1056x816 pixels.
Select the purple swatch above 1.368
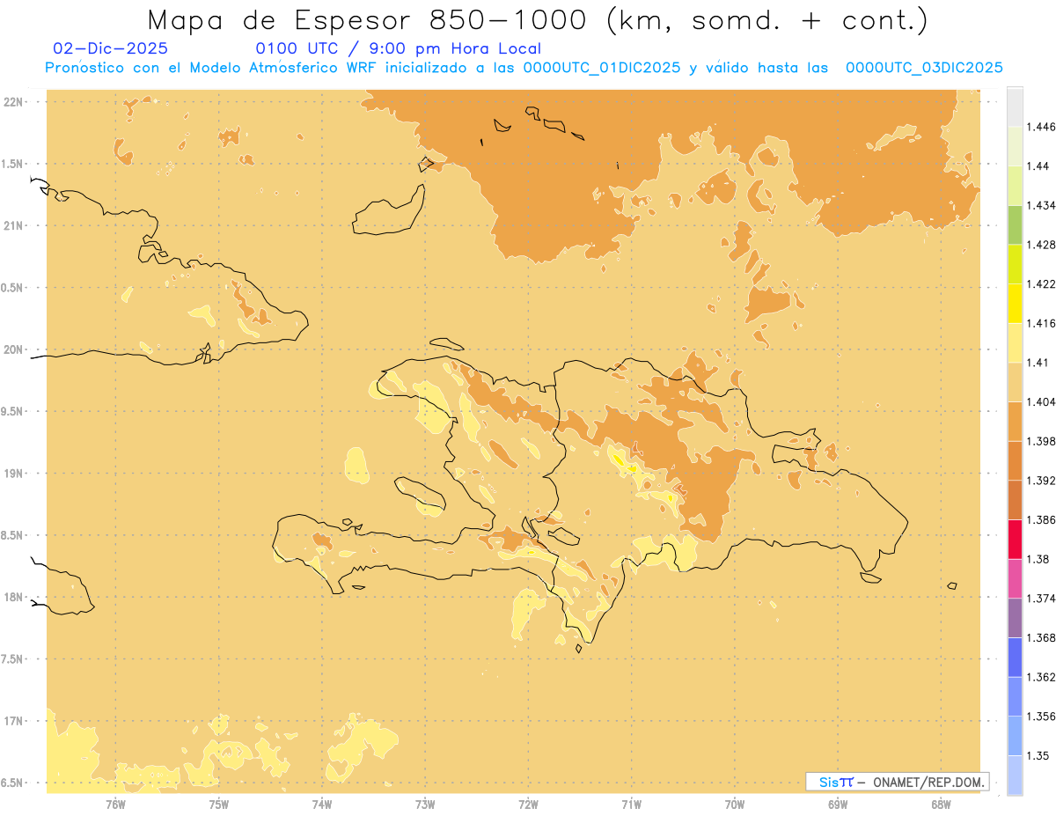1015,618
